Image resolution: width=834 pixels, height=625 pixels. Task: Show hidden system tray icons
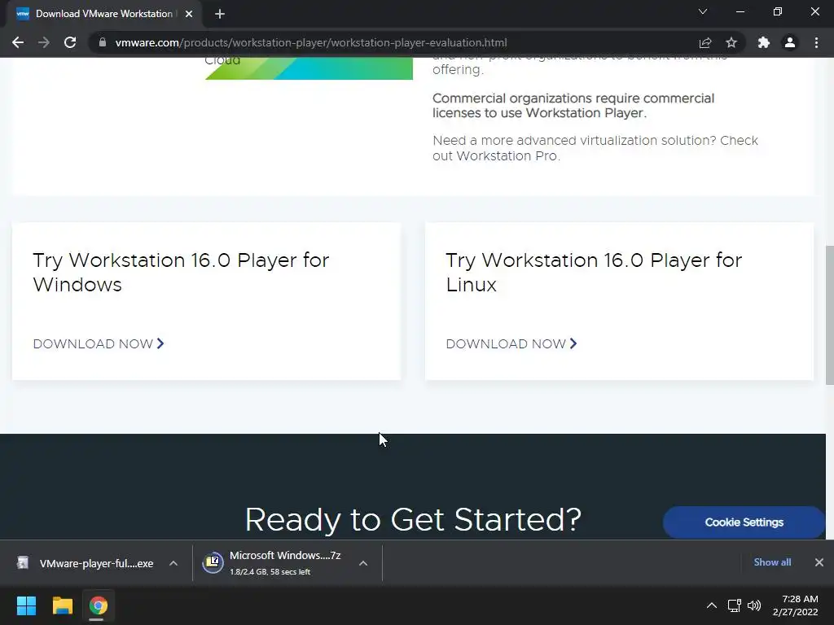(x=712, y=605)
